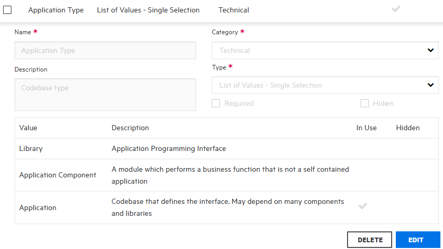
Task: Expand the Type dropdown
Action: [325, 85]
